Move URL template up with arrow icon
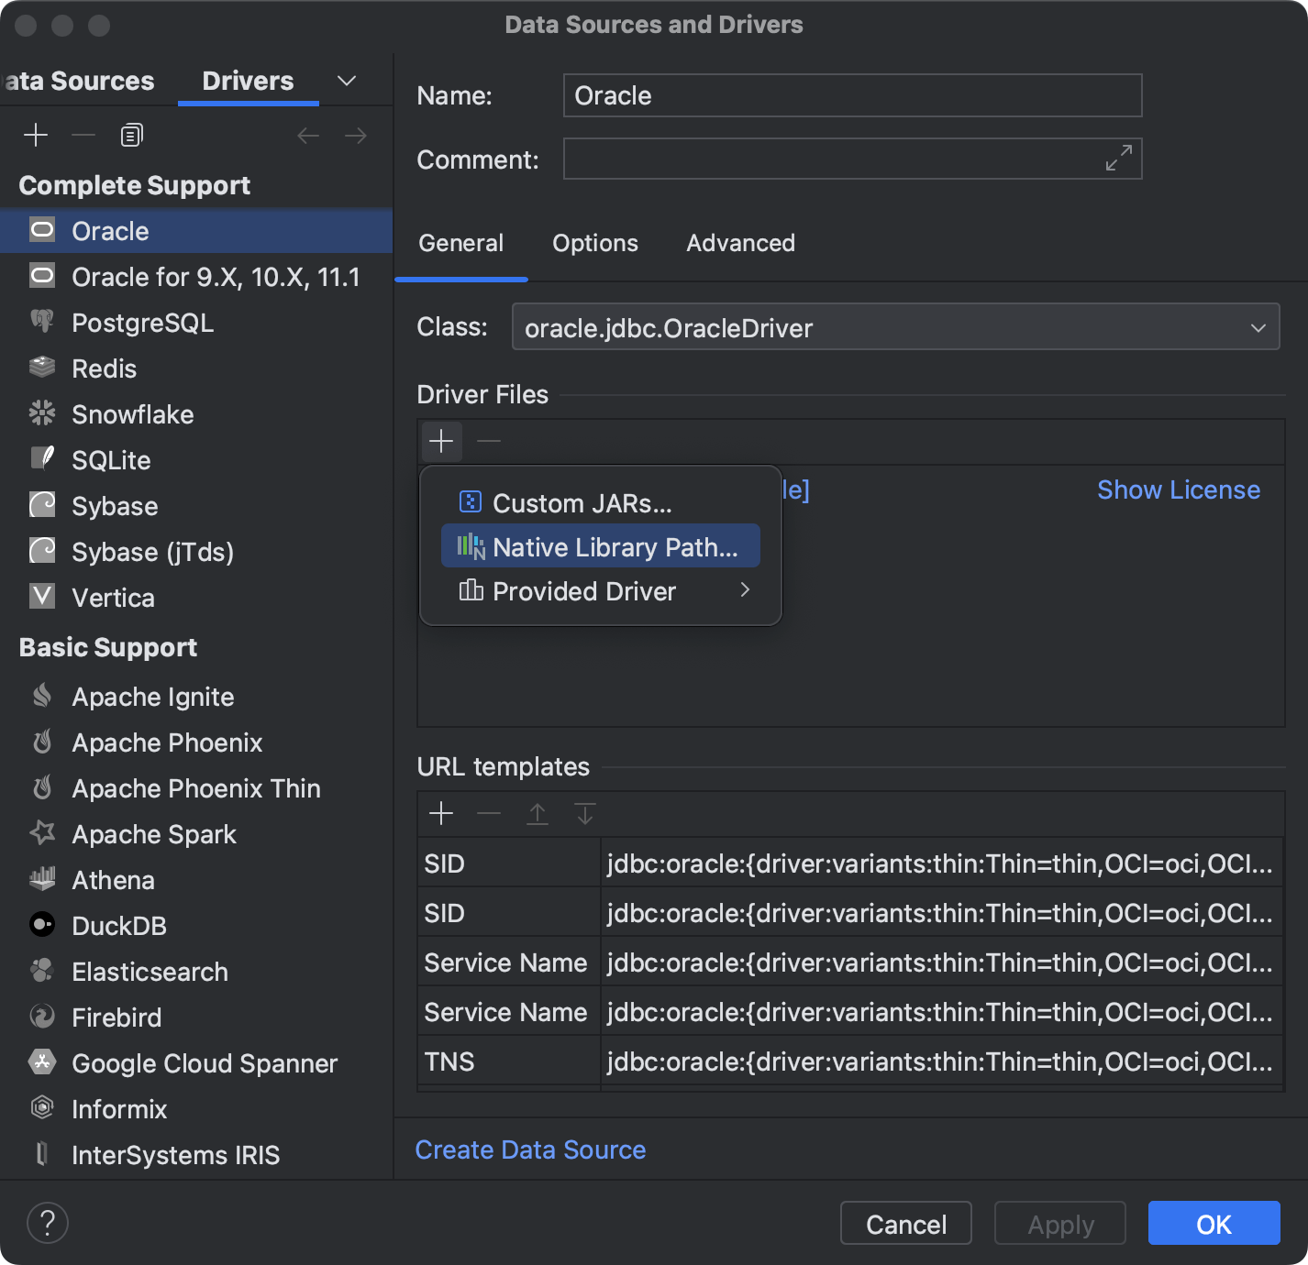The height and width of the screenshot is (1265, 1308). coord(537,813)
